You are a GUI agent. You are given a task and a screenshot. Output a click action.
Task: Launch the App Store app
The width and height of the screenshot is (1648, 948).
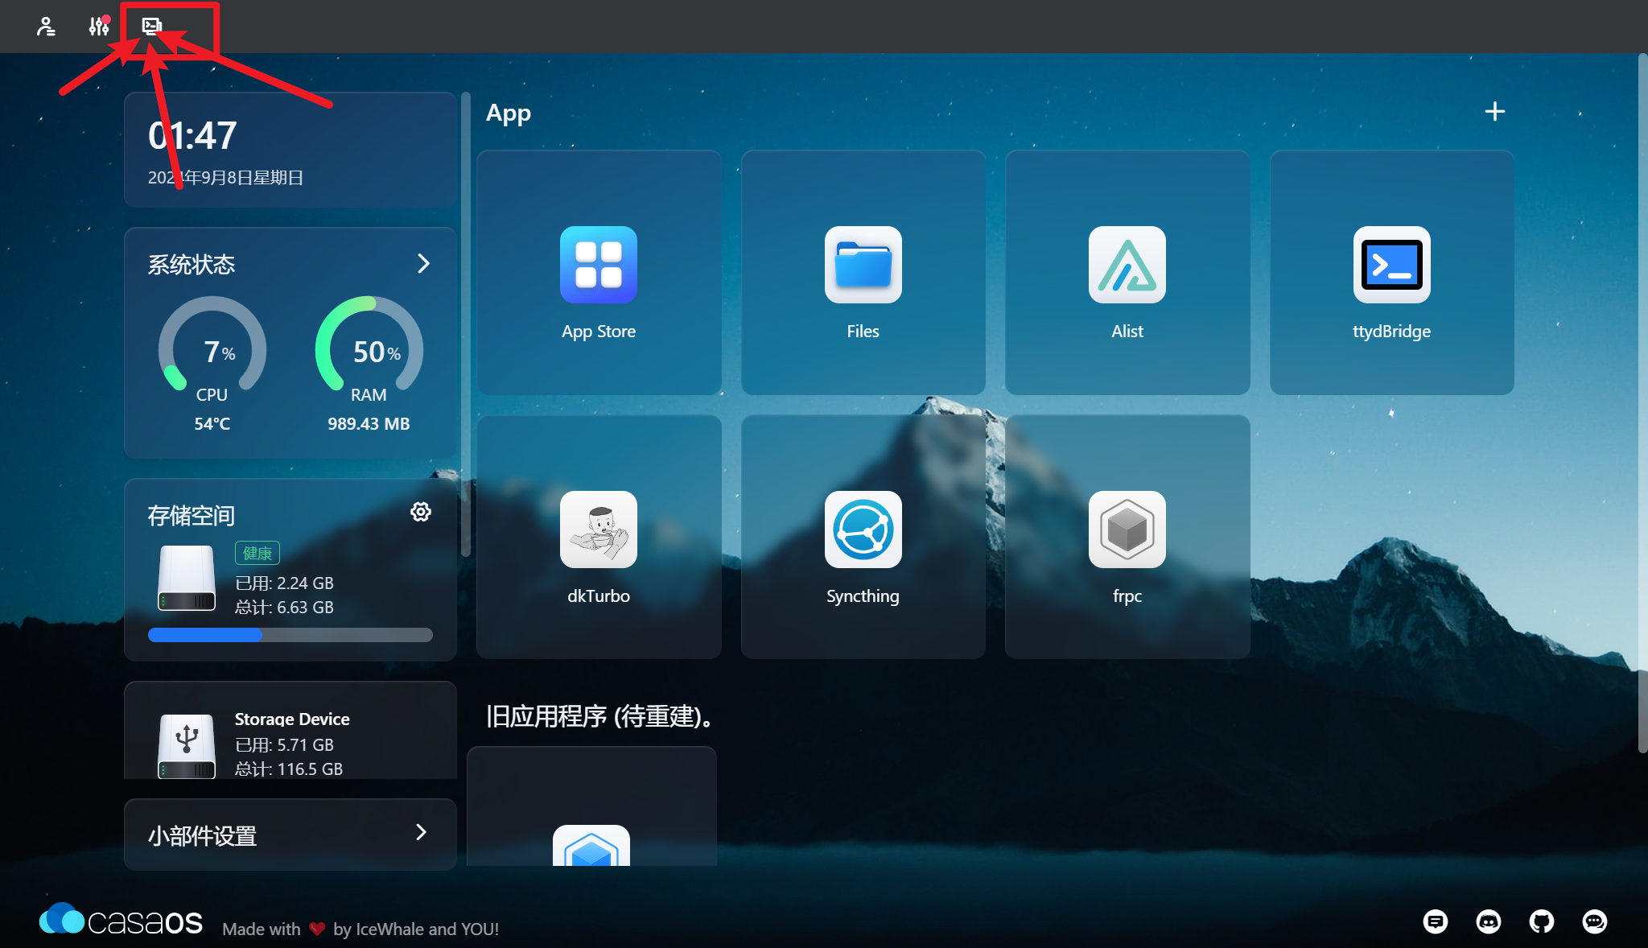coord(598,265)
